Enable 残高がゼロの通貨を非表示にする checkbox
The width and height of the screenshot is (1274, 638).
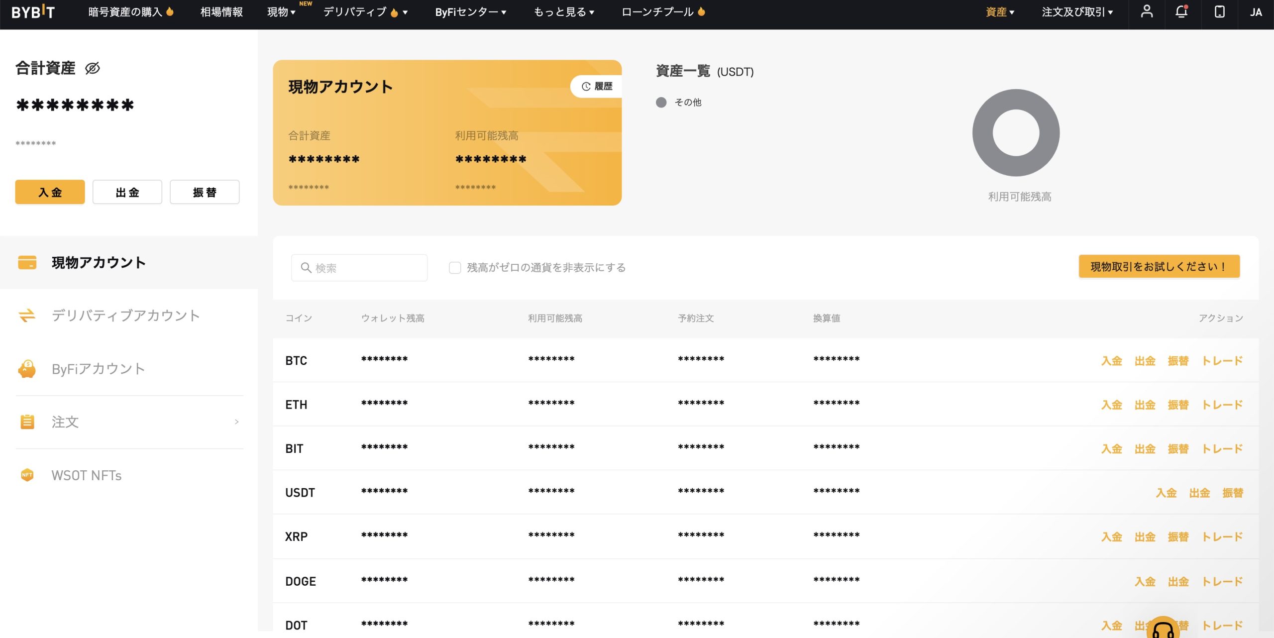(455, 268)
